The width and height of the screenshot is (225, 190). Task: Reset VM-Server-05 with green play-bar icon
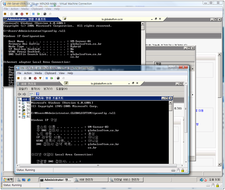tap(38, 14)
